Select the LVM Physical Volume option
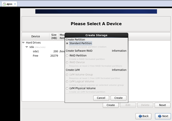 (67, 88)
